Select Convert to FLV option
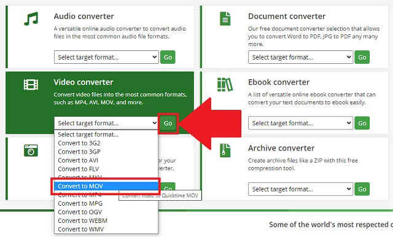Viewport: 393px width, 237px height. coord(106,169)
